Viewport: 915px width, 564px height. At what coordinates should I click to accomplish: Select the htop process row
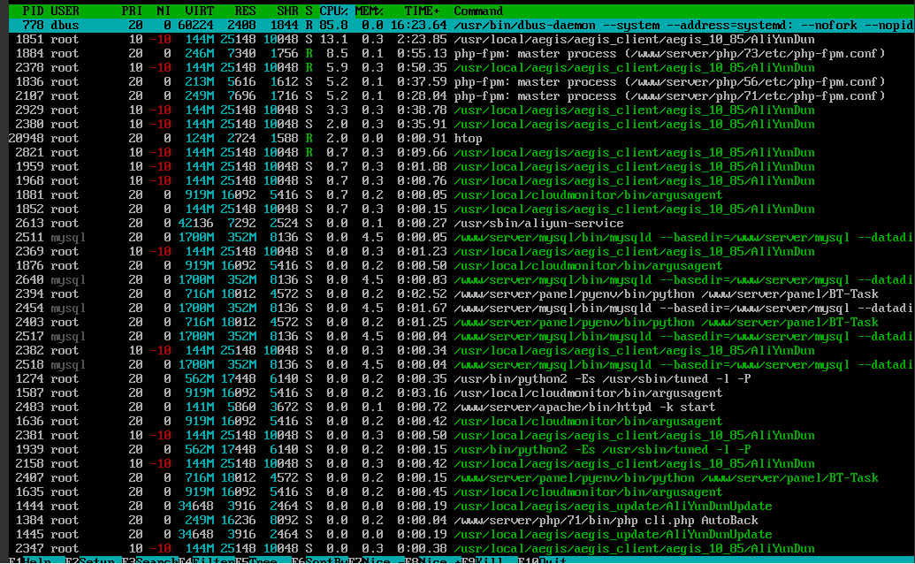pos(468,138)
